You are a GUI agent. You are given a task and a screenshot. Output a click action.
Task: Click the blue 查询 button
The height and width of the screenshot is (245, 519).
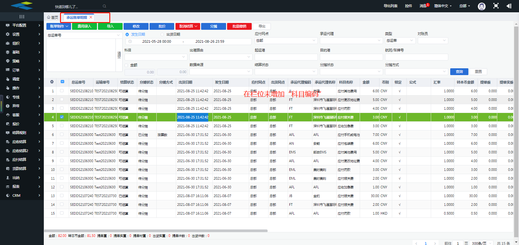(x=459, y=72)
